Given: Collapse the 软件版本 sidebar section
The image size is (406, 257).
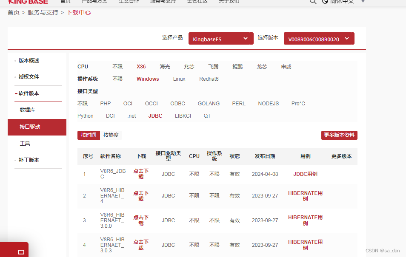Looking at the screenshot, I should pyautogui.click(x=29, y=93).
